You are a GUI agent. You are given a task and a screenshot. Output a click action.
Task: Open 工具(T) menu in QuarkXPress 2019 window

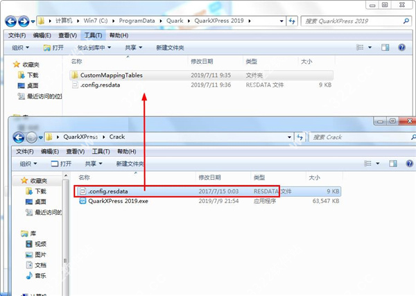pos(93,35)
